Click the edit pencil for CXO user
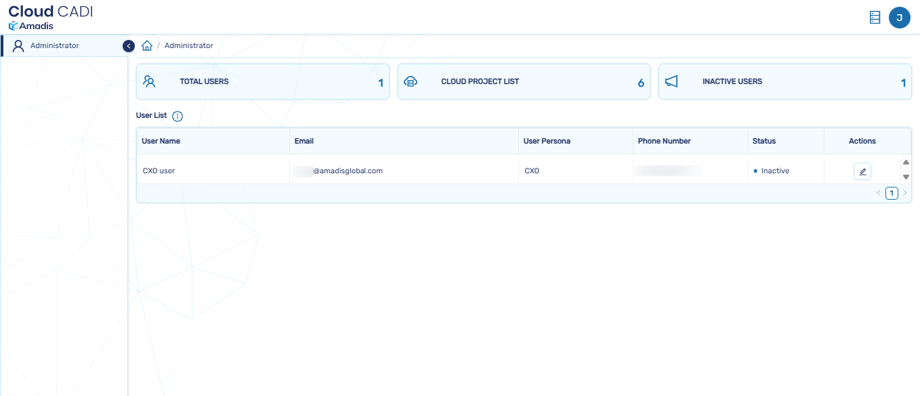This screenshot has height=396, width=920. [862, 171]
